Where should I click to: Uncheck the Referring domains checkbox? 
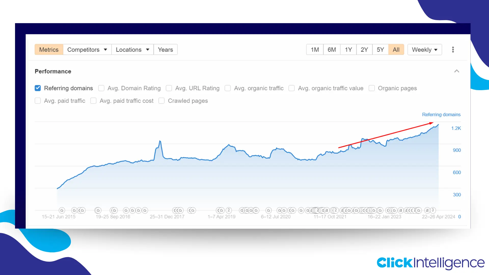click(38, 88)
